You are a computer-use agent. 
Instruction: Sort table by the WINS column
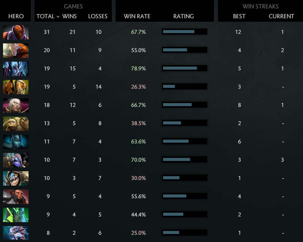pos(69,16)
